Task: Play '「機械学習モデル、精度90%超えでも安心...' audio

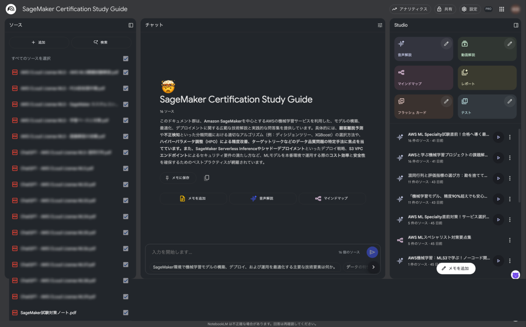Action: [x=498, y=199]
